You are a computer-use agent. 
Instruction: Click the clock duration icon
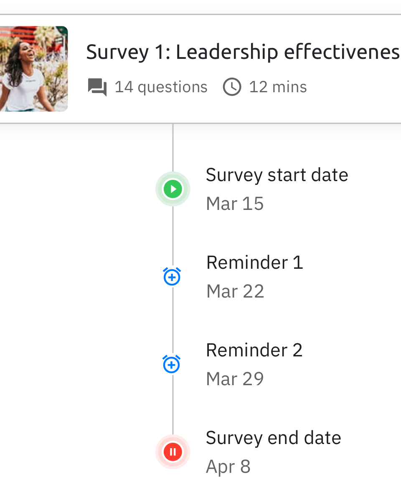coord(232,87)
